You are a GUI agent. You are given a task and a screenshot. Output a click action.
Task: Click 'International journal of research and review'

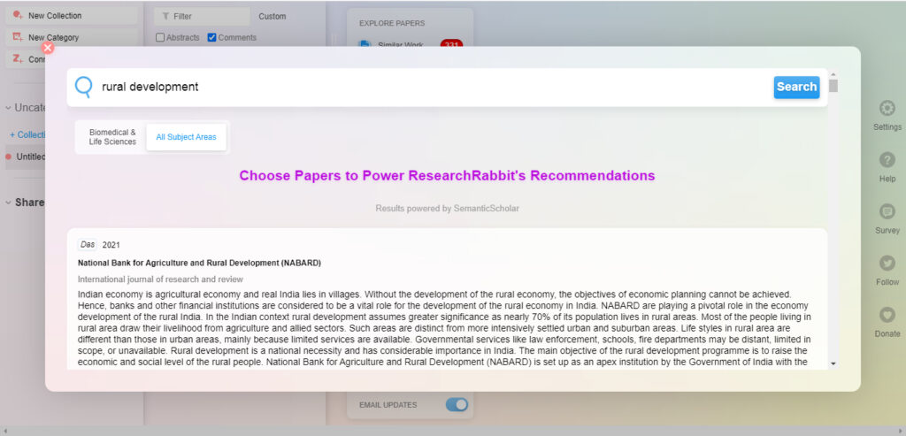(161, 279)
